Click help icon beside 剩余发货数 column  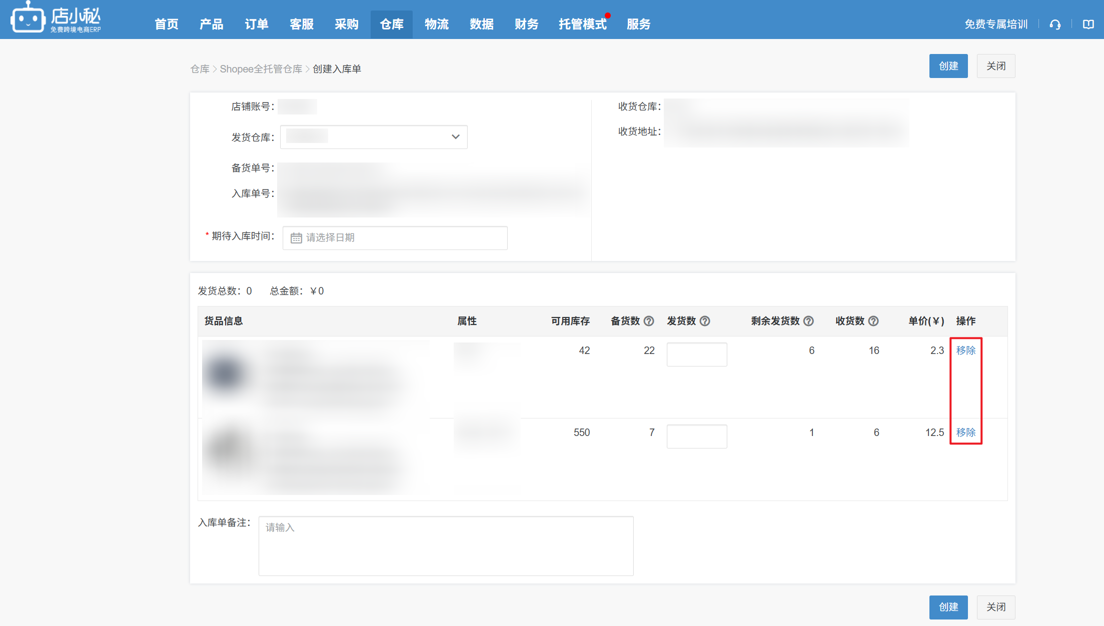[x=808, y=321]
